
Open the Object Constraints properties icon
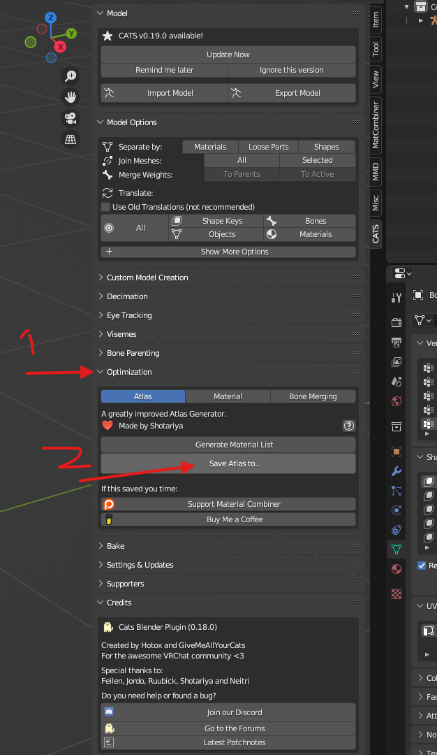(x=396, y=530)
